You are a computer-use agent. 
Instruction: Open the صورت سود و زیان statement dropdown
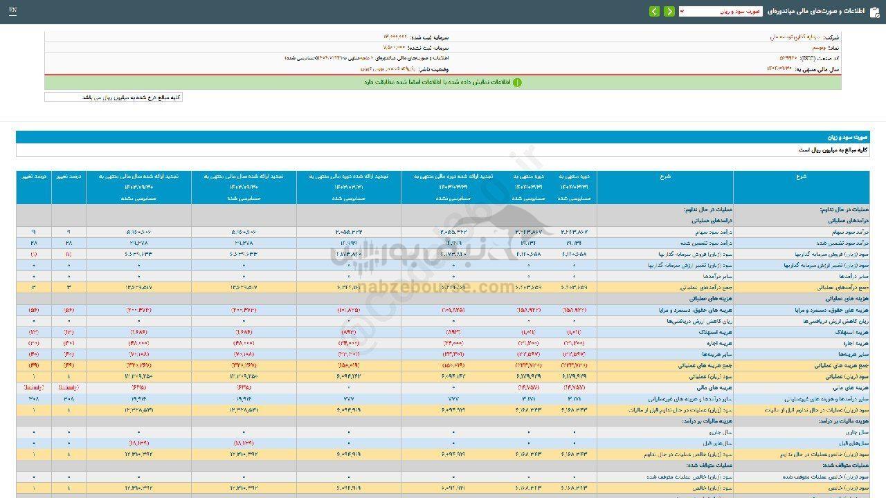(x=720, y=11)
